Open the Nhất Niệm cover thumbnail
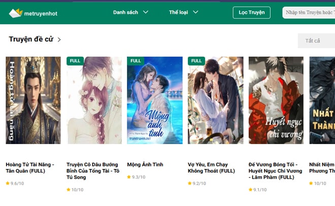 point(322,100)
